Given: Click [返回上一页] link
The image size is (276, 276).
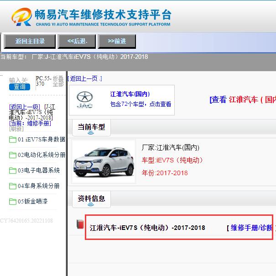Looking at the screenshot, I should click(x=85, y=78).
